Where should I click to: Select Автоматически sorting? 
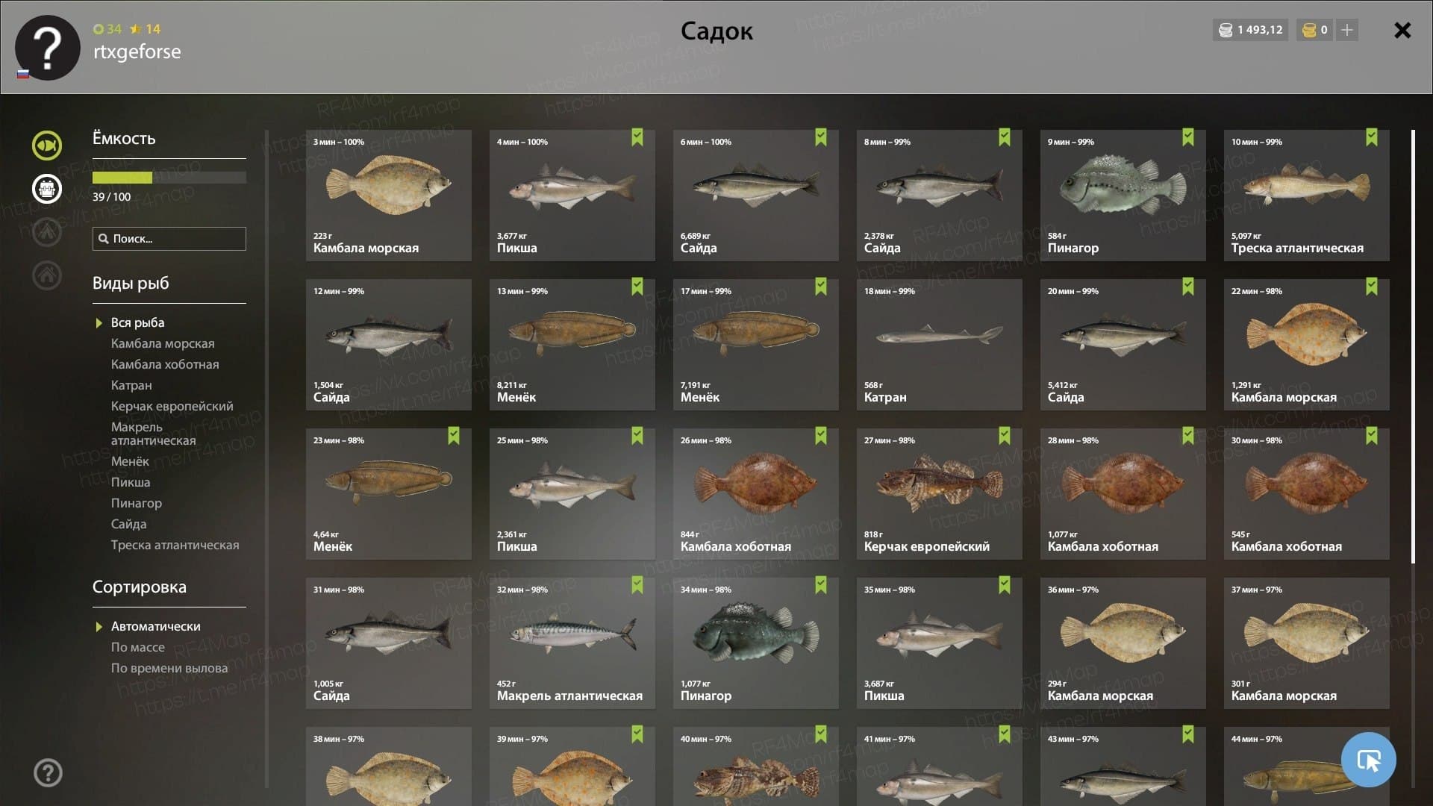[x=155, y=626]
